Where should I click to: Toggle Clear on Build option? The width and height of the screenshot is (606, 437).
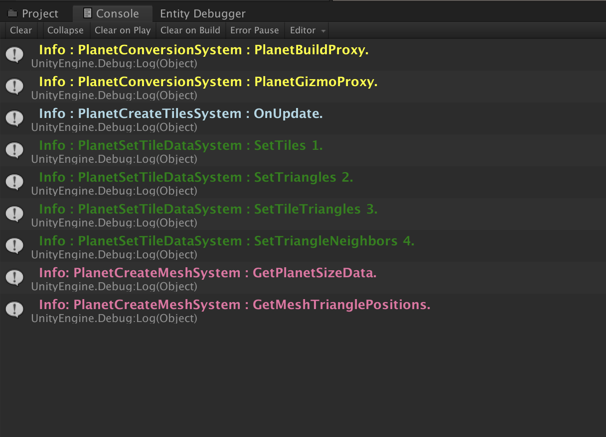pos(190,30)
